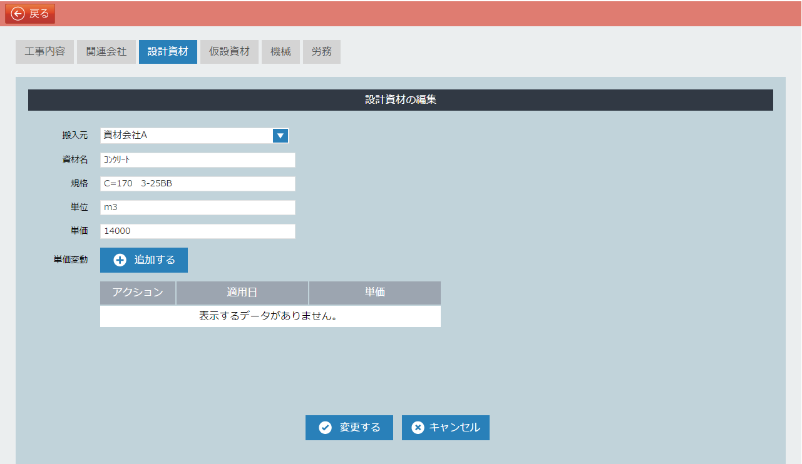Image resolution: width=802 pixels, height=464 pixels.
Task: Go to the 仮設資材 tab
Action: (229, 52)
